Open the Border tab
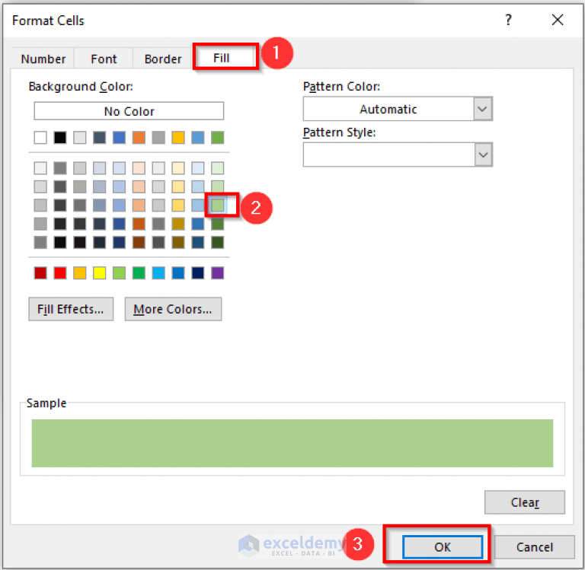The width and height of the screenshot is (585, 570). 163,59
